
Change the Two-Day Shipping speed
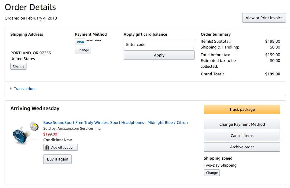click(212, 173)
